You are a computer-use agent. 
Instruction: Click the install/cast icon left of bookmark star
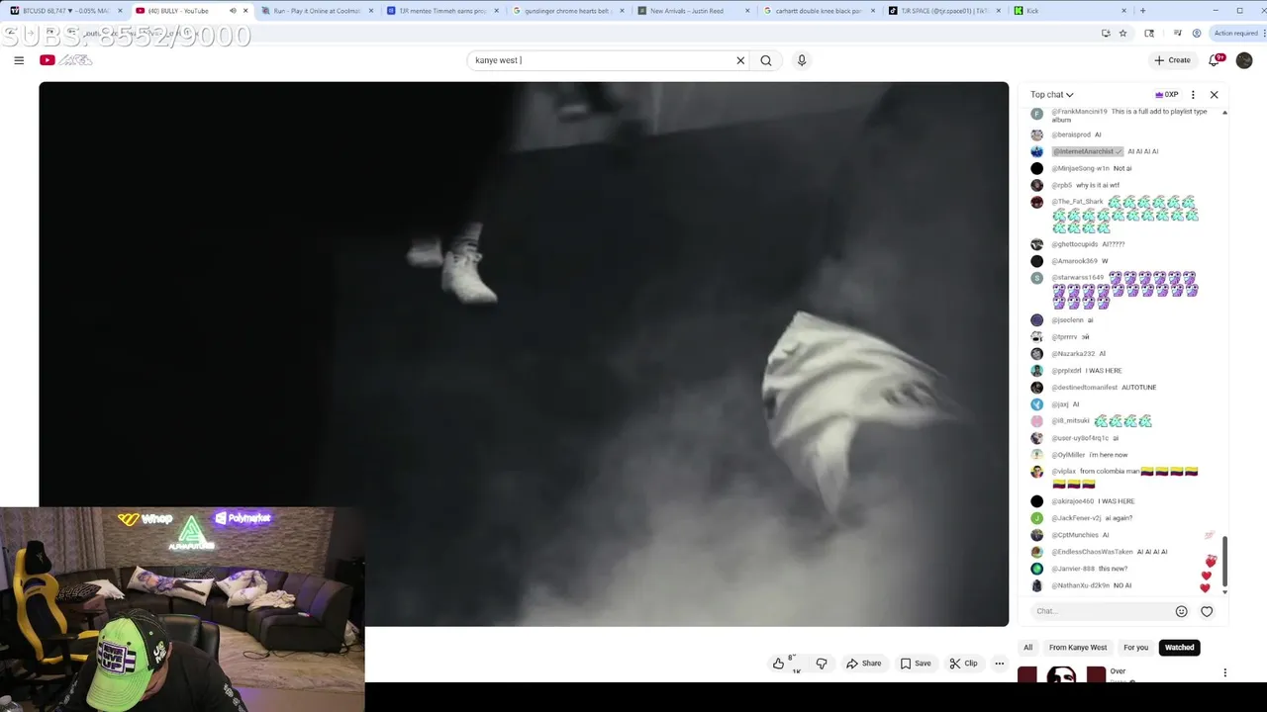pos(1105,33)
